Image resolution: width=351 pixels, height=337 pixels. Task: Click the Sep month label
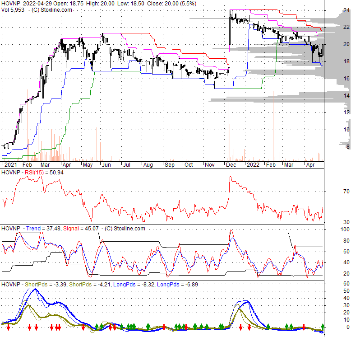point(170,165)
